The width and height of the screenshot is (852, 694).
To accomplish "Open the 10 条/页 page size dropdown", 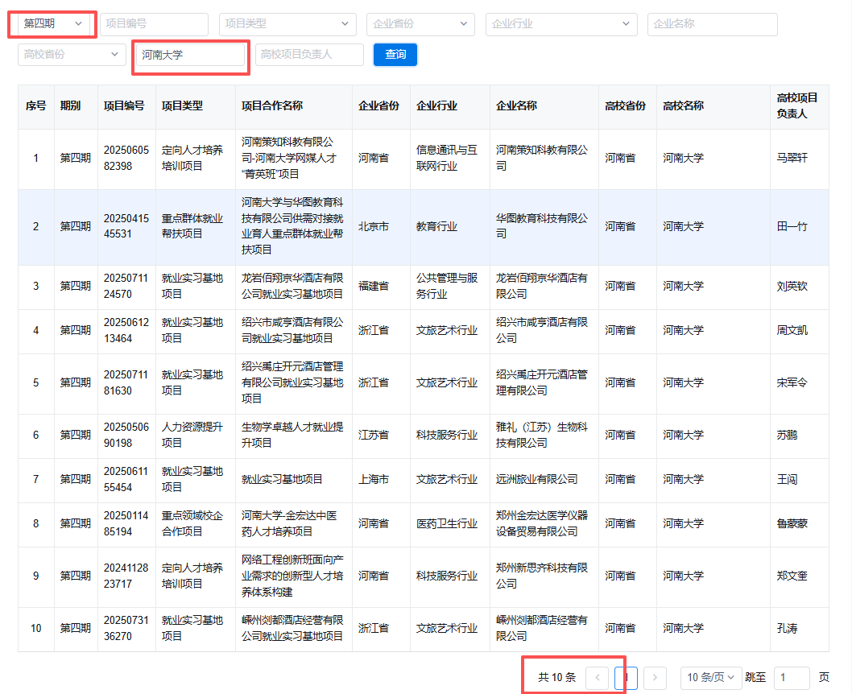I will (x=711, y=677).
